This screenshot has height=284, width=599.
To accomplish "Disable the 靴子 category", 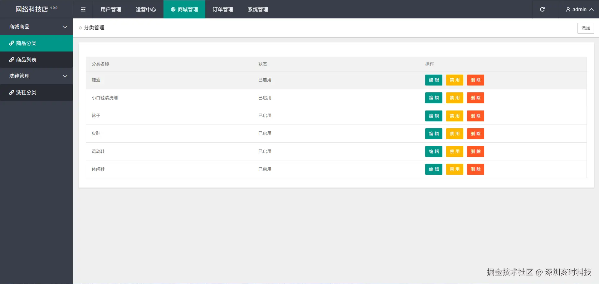I will [x=455, y=116].
